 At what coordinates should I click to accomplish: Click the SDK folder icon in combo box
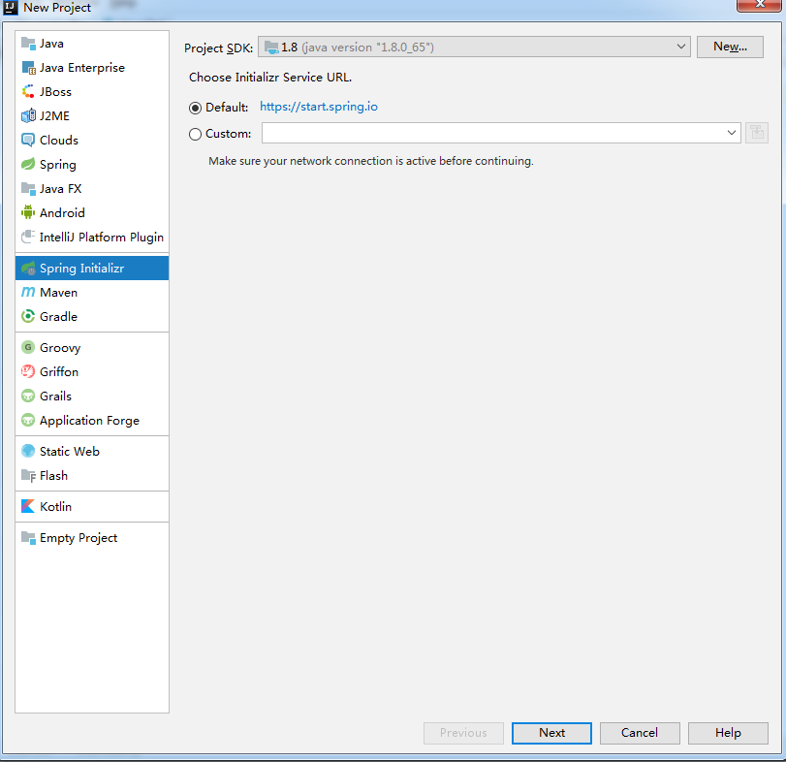point(271,48)
